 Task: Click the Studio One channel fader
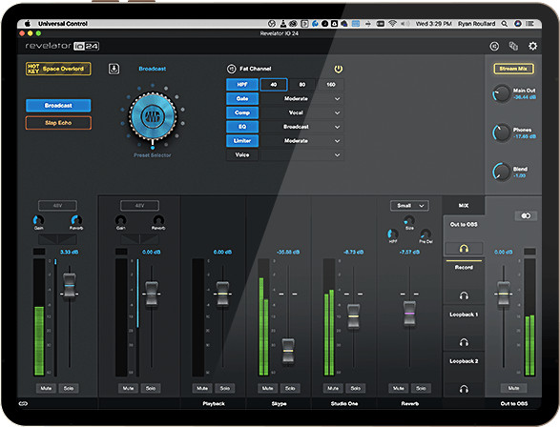coord(353,316)
